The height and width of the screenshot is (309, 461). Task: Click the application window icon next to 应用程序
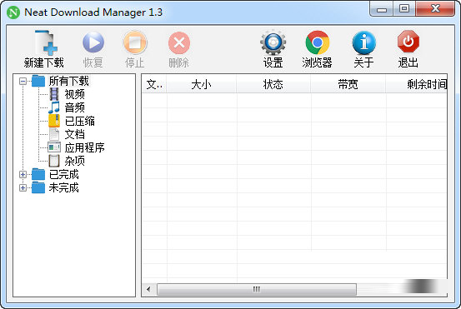pyautogui.click(x=54, y=147)
